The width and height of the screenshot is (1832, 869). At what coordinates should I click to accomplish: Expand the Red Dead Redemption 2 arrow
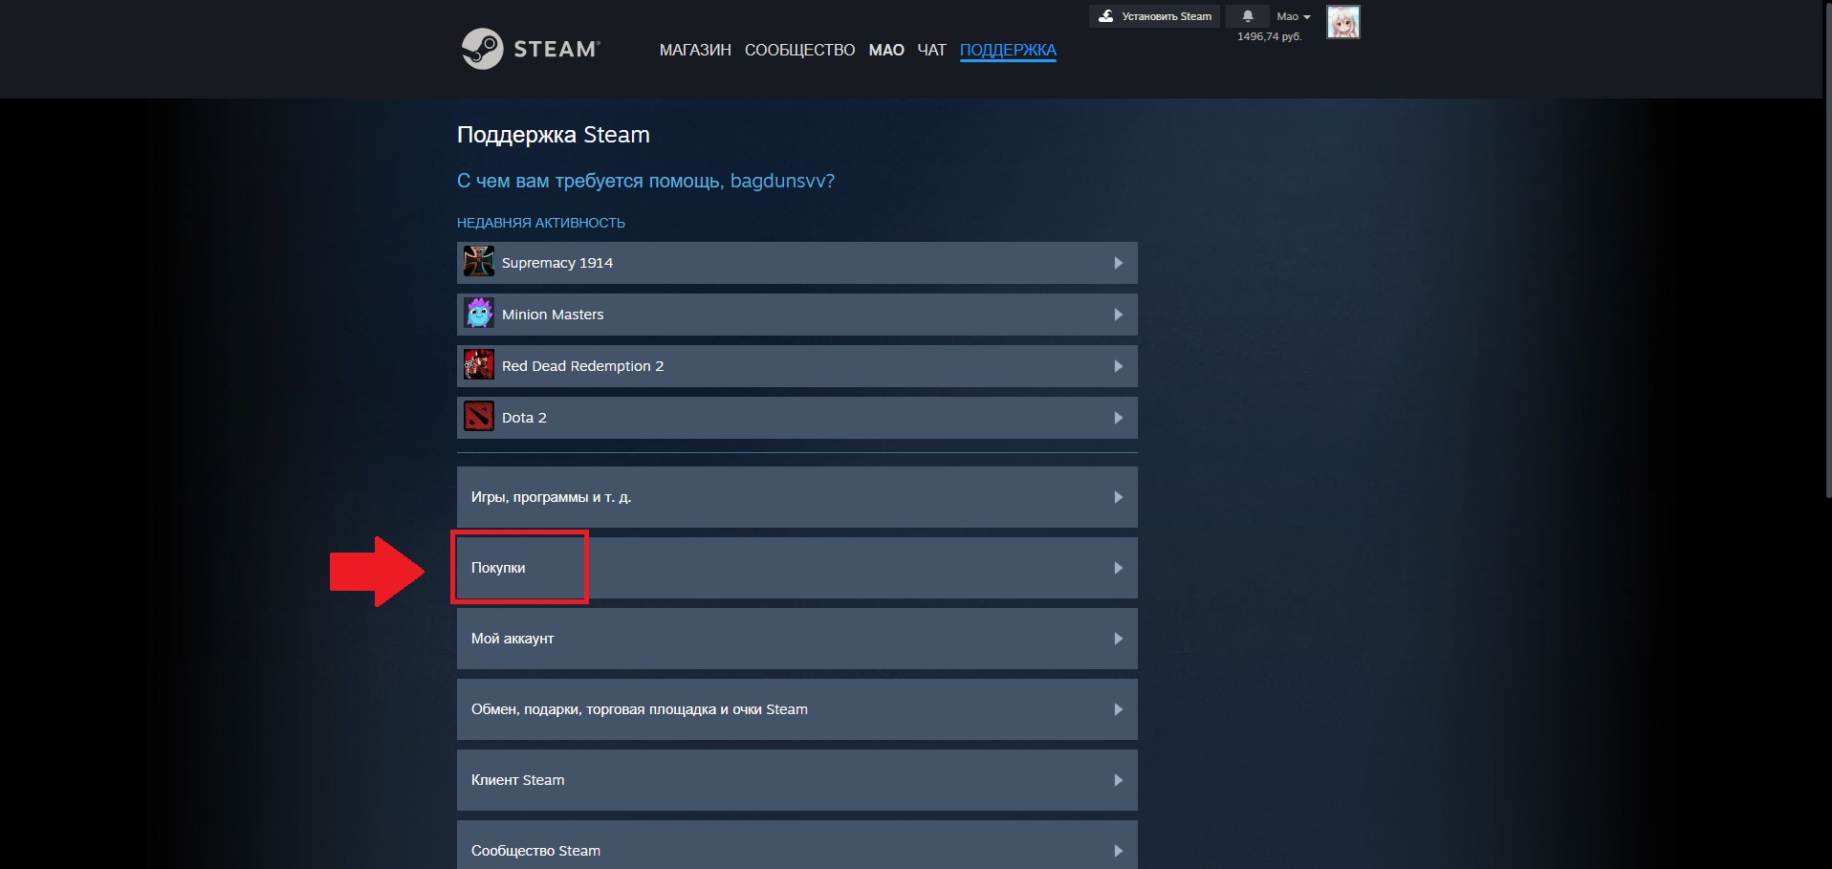[x=1118, y=366]
